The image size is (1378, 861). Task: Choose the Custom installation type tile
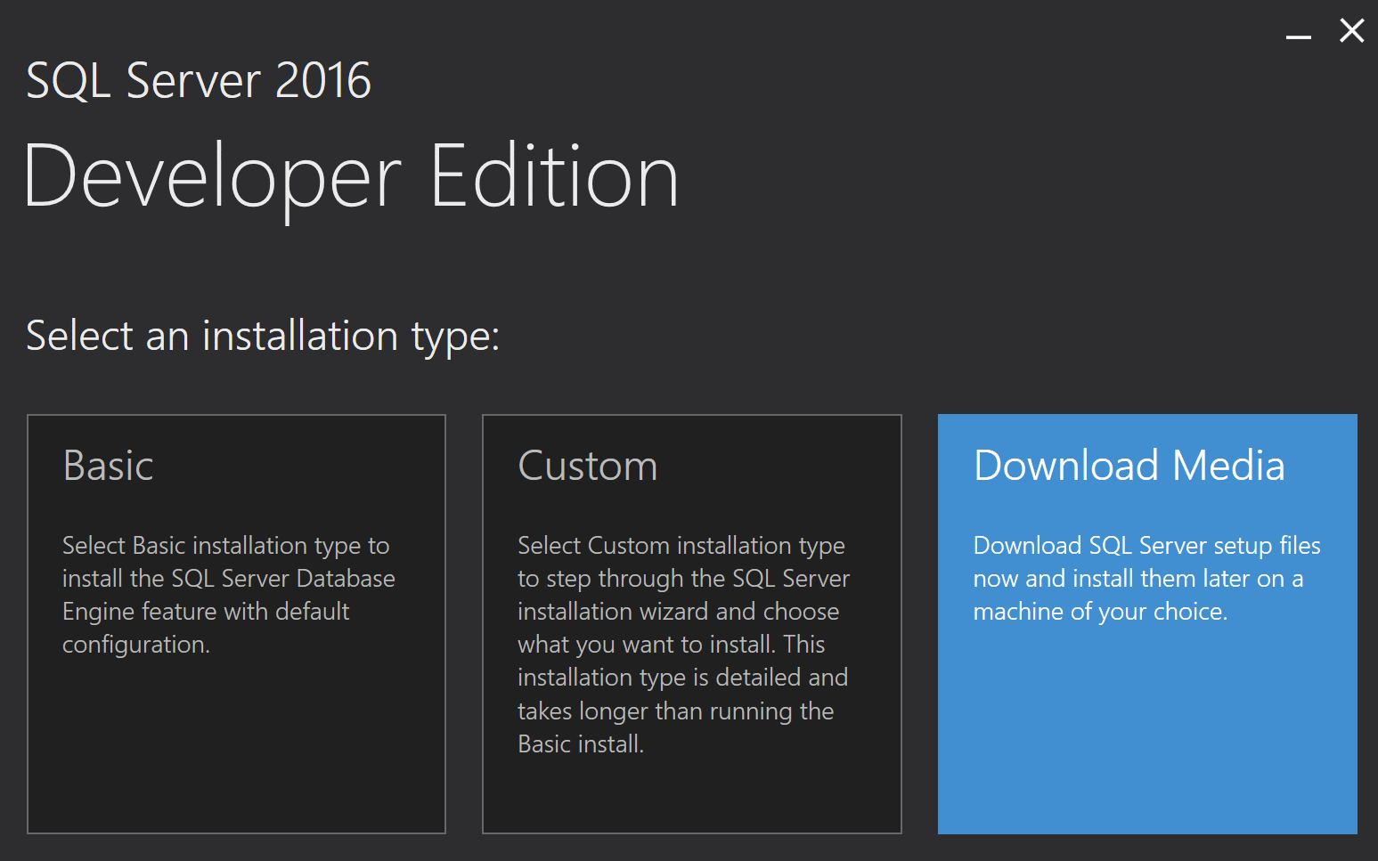point(692,624)
